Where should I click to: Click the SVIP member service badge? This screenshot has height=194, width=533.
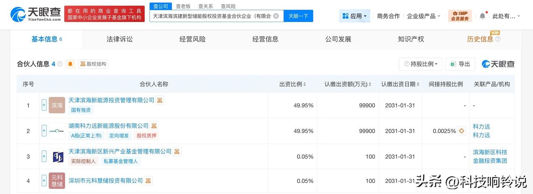(460, 16)
